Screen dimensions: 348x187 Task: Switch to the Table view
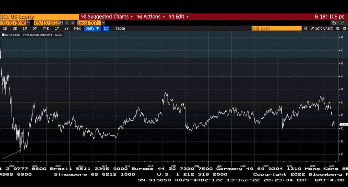120,29
